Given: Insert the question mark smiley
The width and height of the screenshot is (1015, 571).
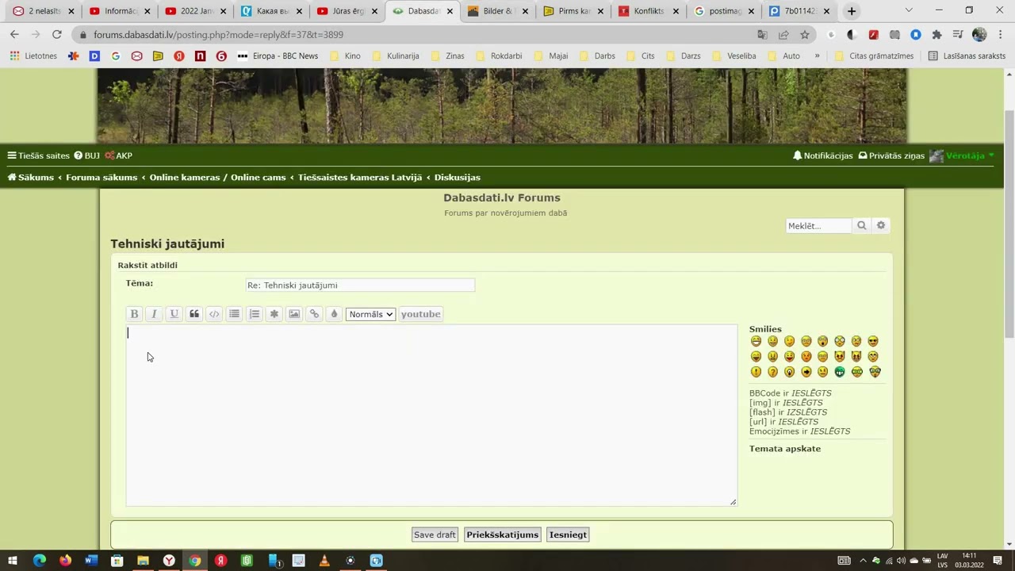Looking at the screenshot, I should click(772, 372).
